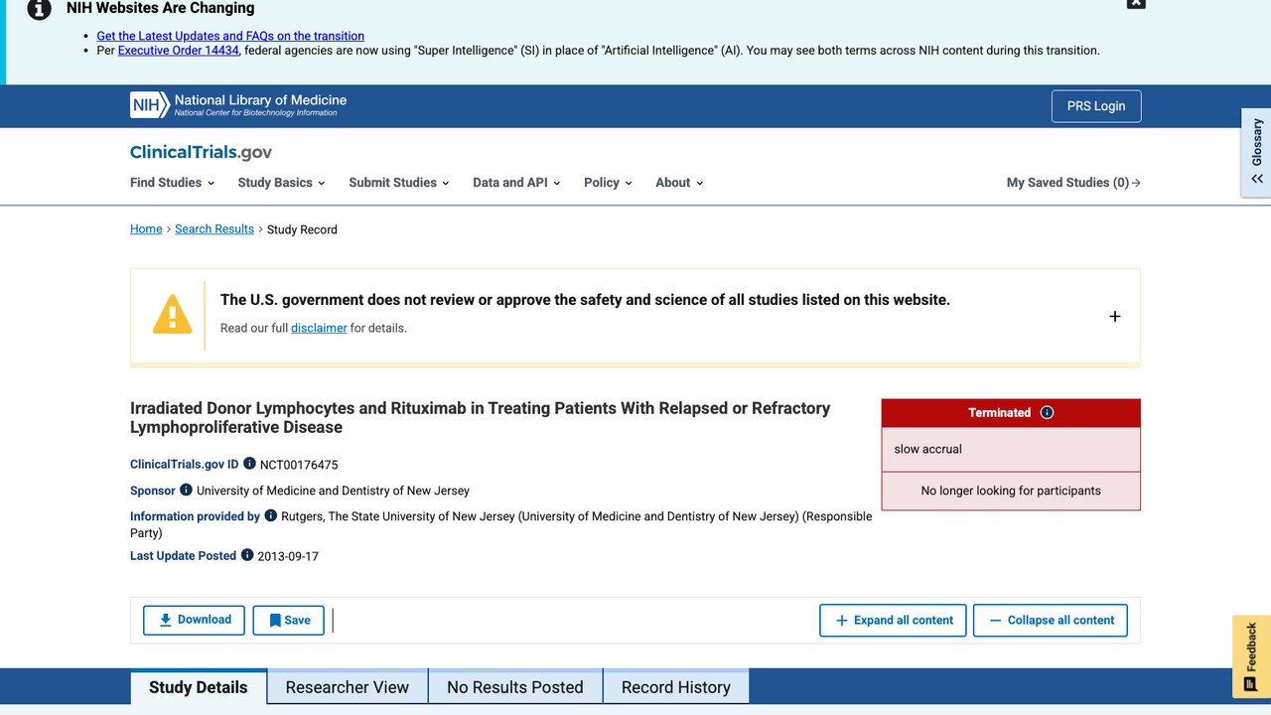Expand the disclaimer notice with the plus icon
Viewport: 1271px width, 715px height.
click(1114, 316)
